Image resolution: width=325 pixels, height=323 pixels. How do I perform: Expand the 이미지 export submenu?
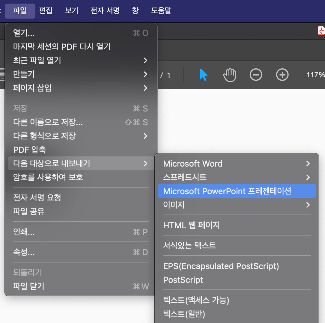pos(237,205)
